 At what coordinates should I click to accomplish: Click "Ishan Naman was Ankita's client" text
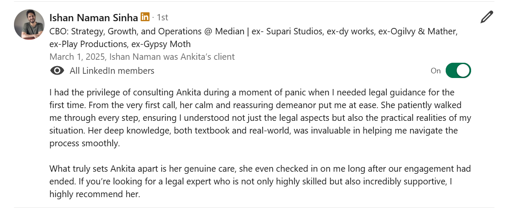[x=172, y=57]
